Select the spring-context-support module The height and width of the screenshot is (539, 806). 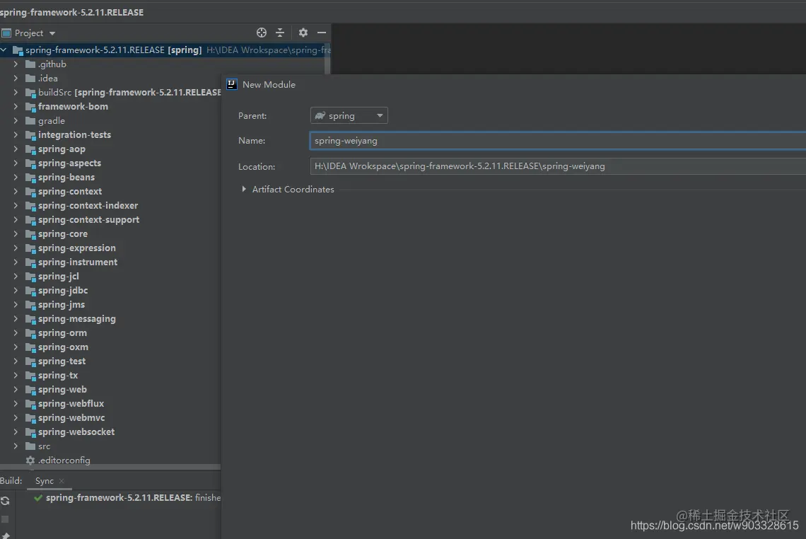click(88, 219)
